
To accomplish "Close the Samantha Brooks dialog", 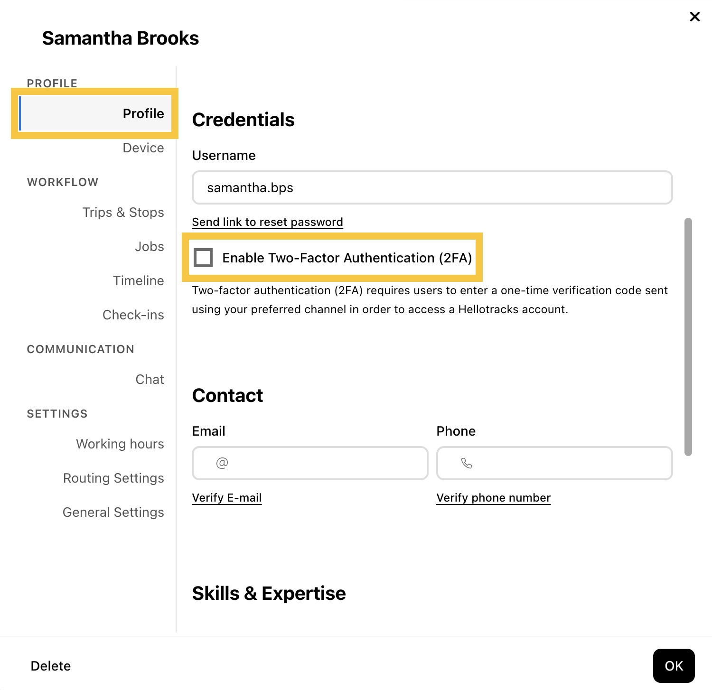I will pos(694,17).
